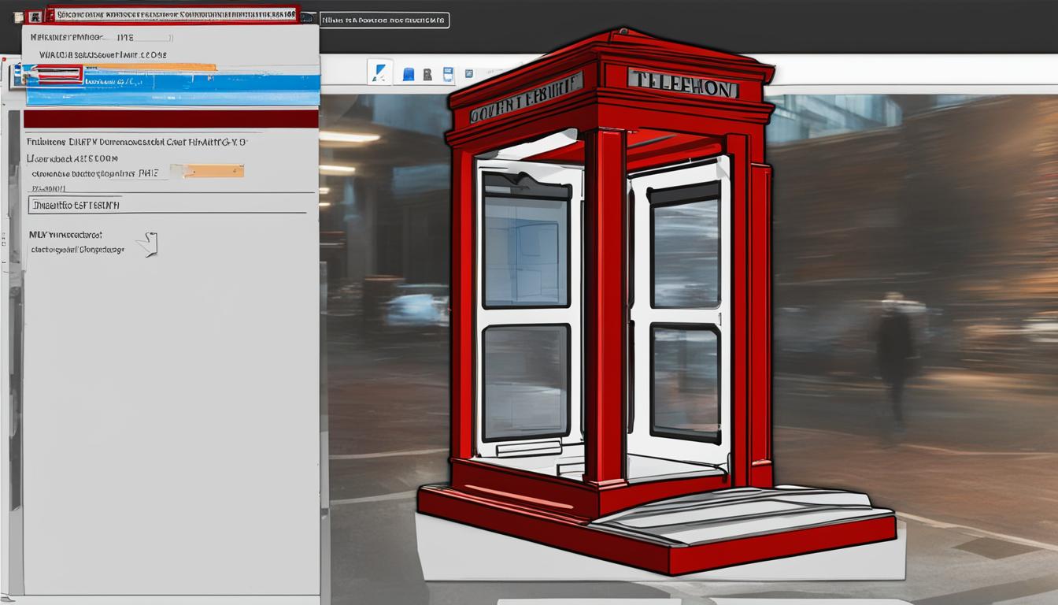
Task: Click the solid blue square toolbar icon
Action: [408, 75]
